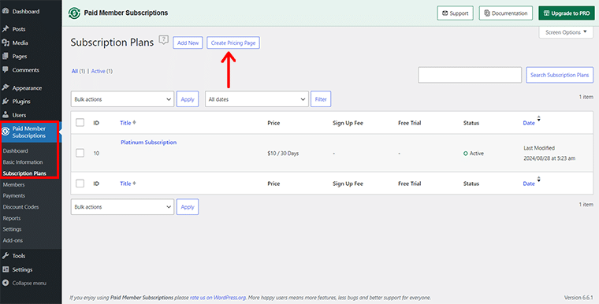Click the Filter button
The image size is (599, 304).
321,99
